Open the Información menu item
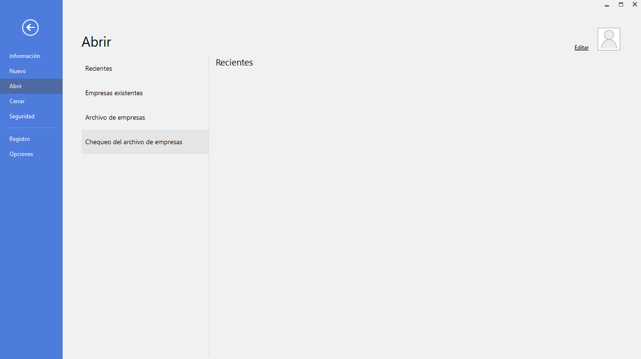Image resolution: width=641 pixels, height=359 pixels. click(x=31, y=56)
